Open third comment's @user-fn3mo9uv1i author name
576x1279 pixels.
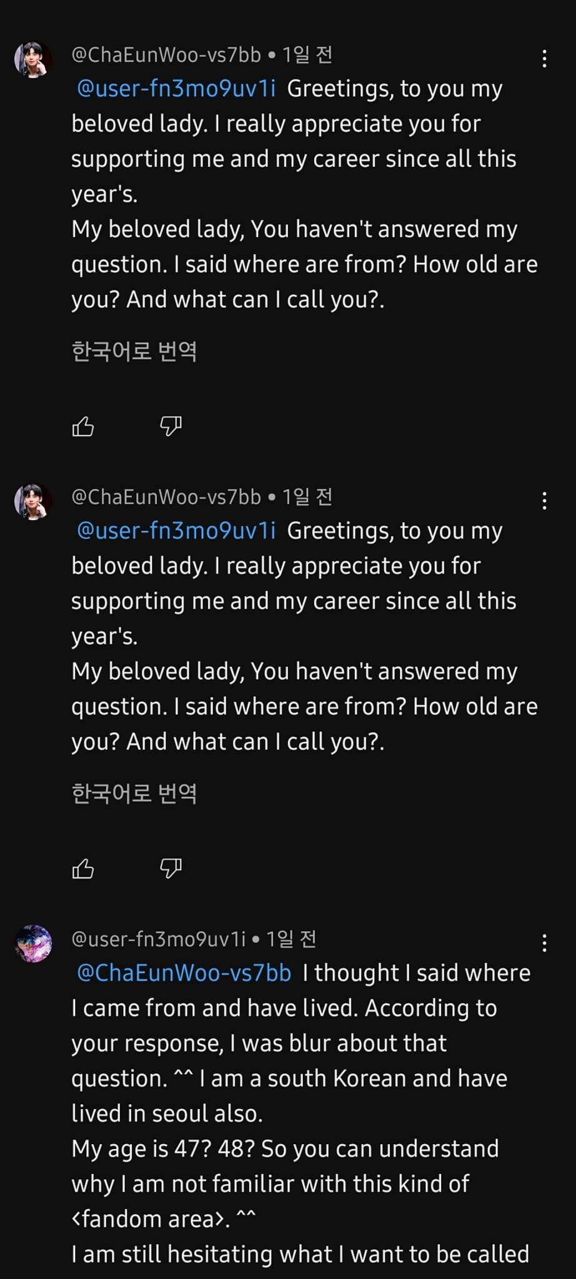tap(159, 939)
